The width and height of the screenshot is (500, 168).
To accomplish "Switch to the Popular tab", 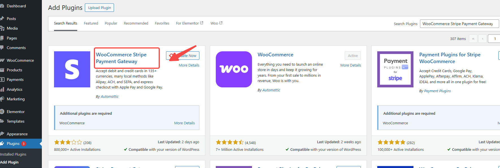I will click(x=111, y=23).
